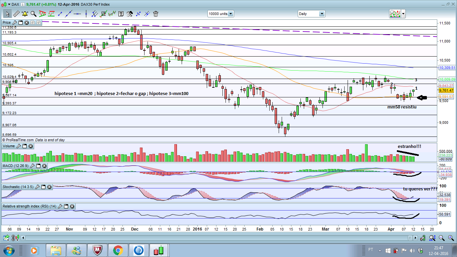Maximize the Volume panel
The image size is (457, 257).
(24, 146)
